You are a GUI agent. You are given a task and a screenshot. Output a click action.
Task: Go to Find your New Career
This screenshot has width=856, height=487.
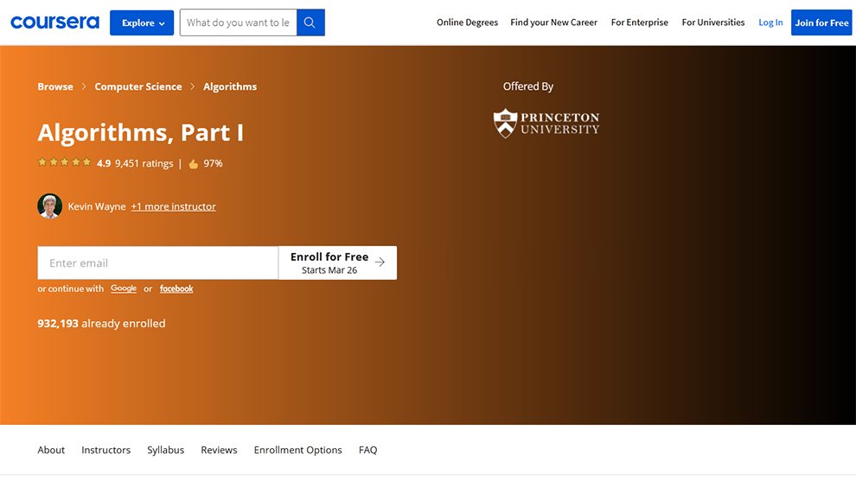pos(553,22)
